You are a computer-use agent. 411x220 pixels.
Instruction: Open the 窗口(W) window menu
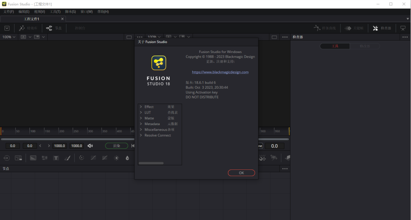click(86, 12)
